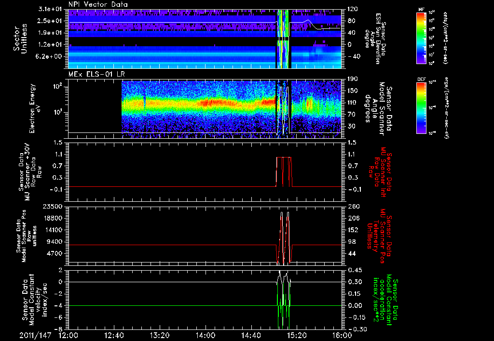The height and width of the screenshot is (341, 494).
Task: Click the 15:20 time axis label
Action: tap(297, 335)
